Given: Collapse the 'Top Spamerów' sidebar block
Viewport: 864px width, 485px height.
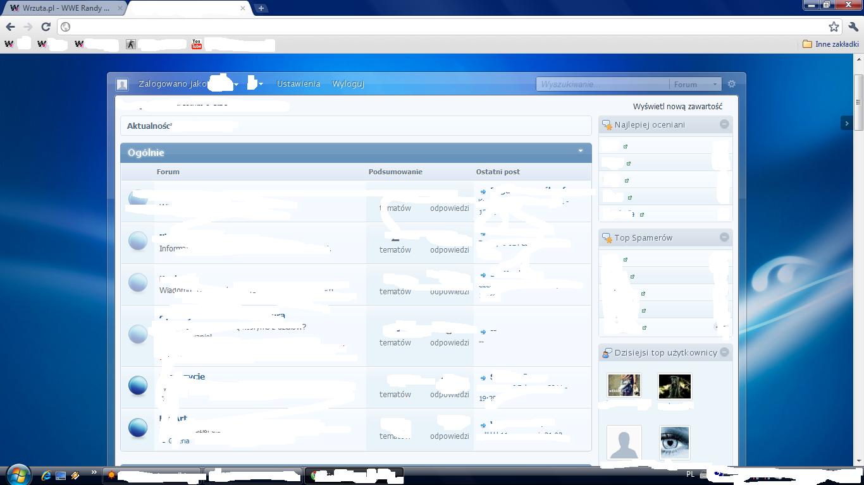Looking at the screenshot, I should tap(724, 237).
